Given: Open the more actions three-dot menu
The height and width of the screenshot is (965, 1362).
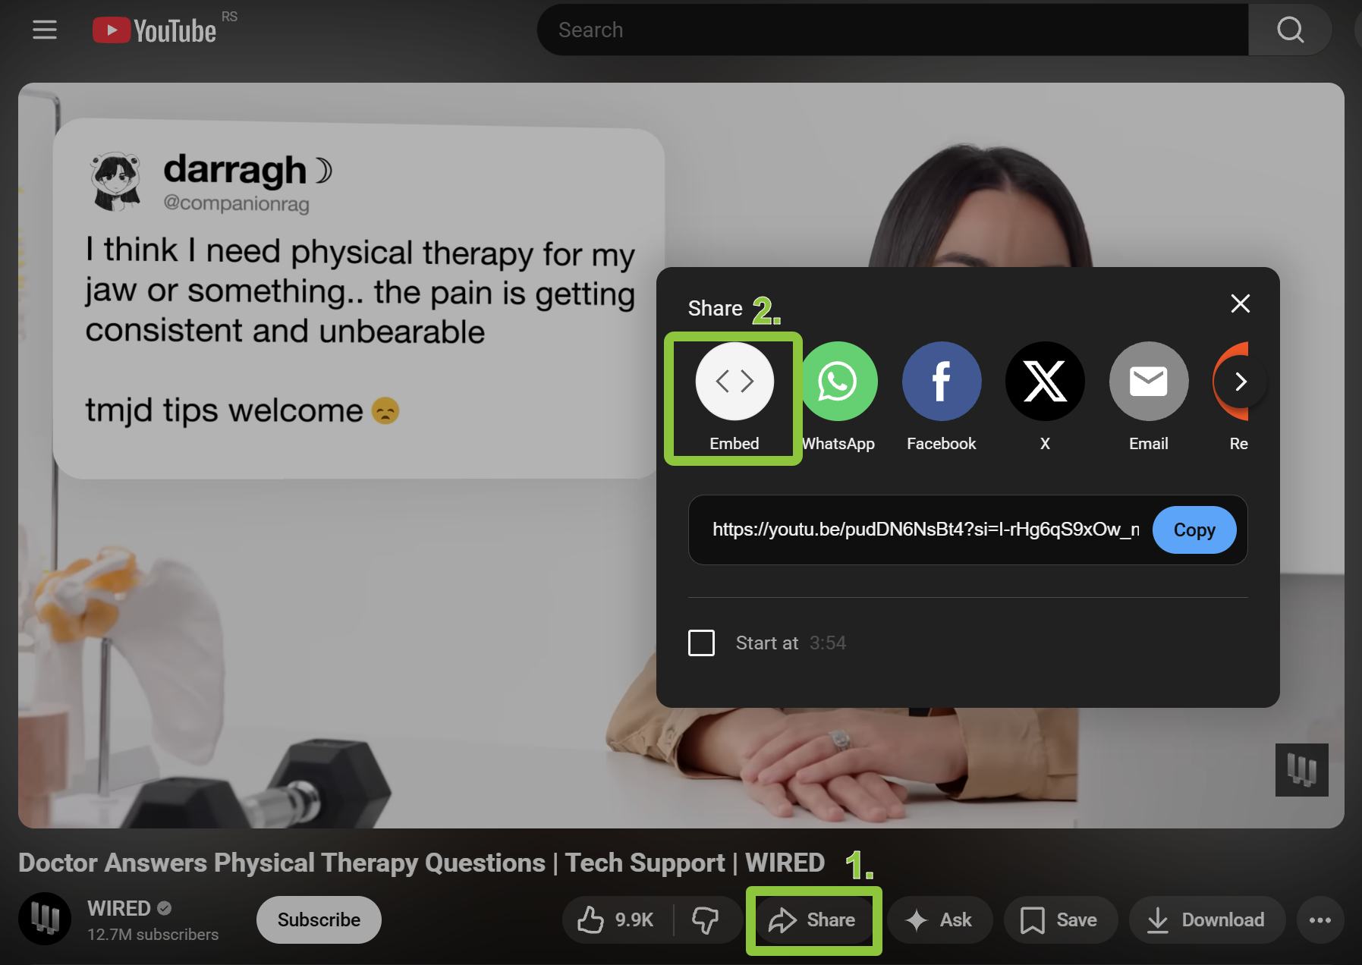Looking at the screenshot, I should pyautogui.click(x=1320, y=919).
